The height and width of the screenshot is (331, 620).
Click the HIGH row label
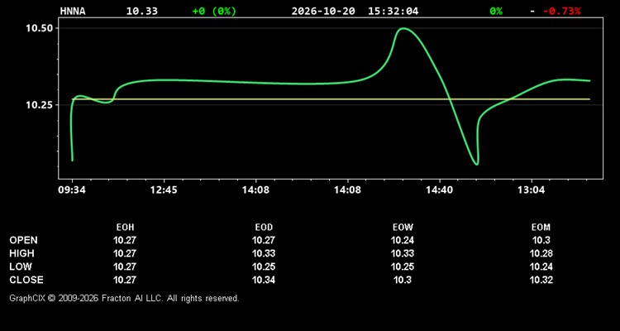21,253
